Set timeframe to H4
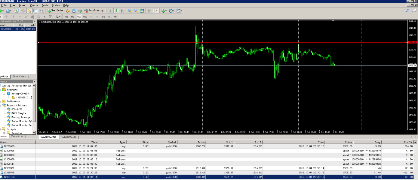Image resolution: width=418 pixels, height=180 pixels. (x=97, y=17)
